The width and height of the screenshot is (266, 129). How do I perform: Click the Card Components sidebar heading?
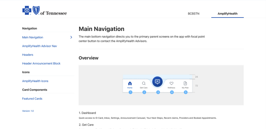(35, 90)
